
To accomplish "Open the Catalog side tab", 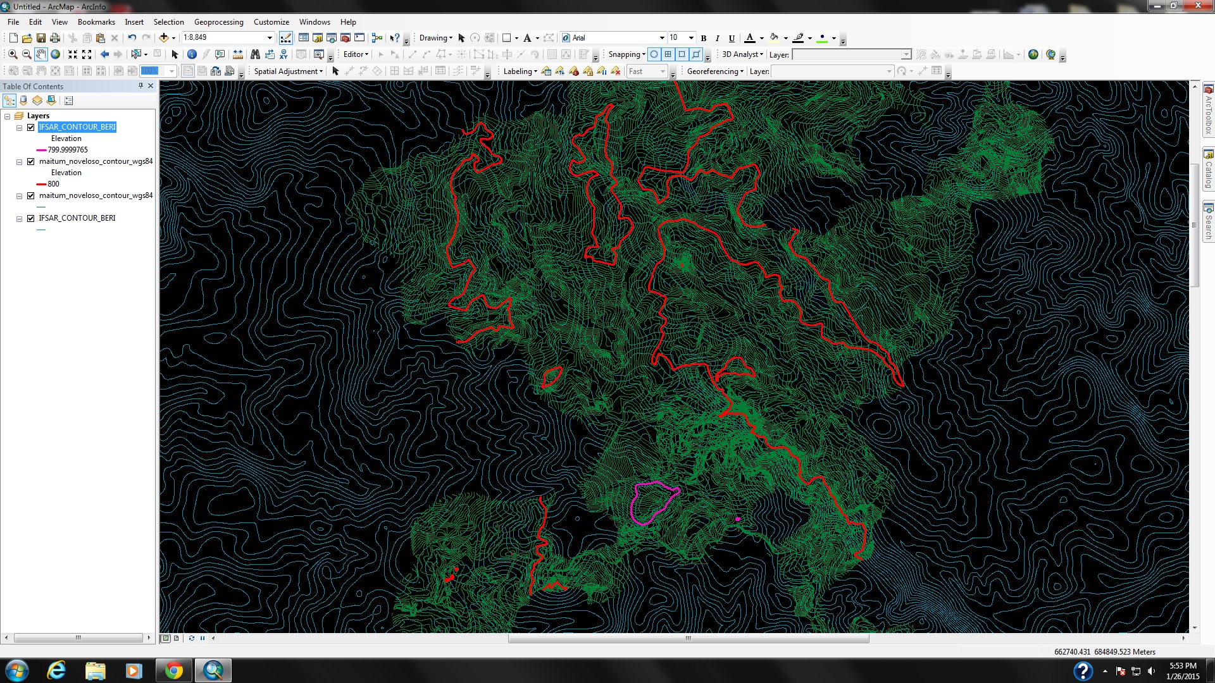I will tap(1208, 169).
